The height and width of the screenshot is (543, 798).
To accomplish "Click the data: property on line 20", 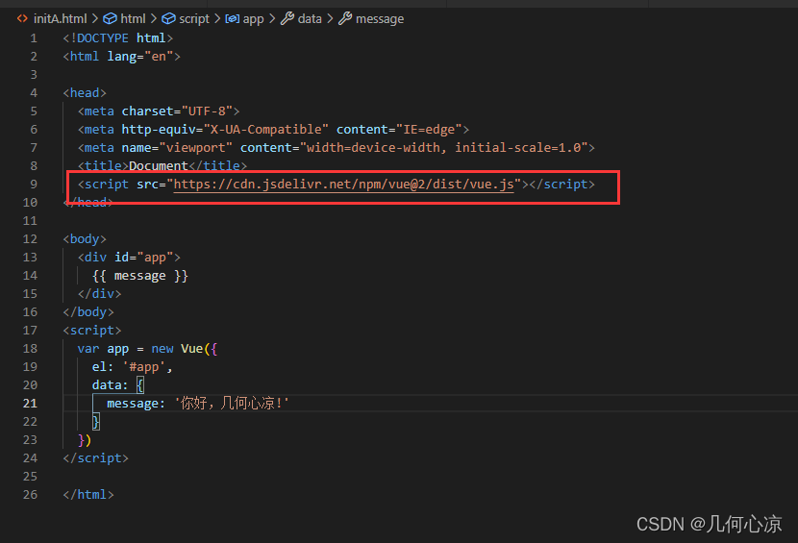I will point(110,385).
